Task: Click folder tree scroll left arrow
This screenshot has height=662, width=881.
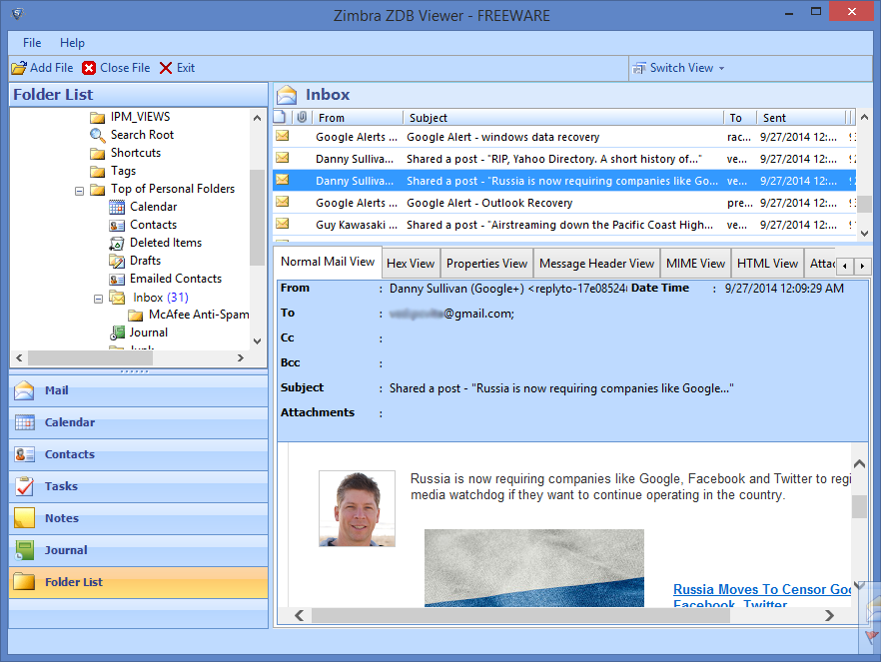Action: [x=20, y=357]
